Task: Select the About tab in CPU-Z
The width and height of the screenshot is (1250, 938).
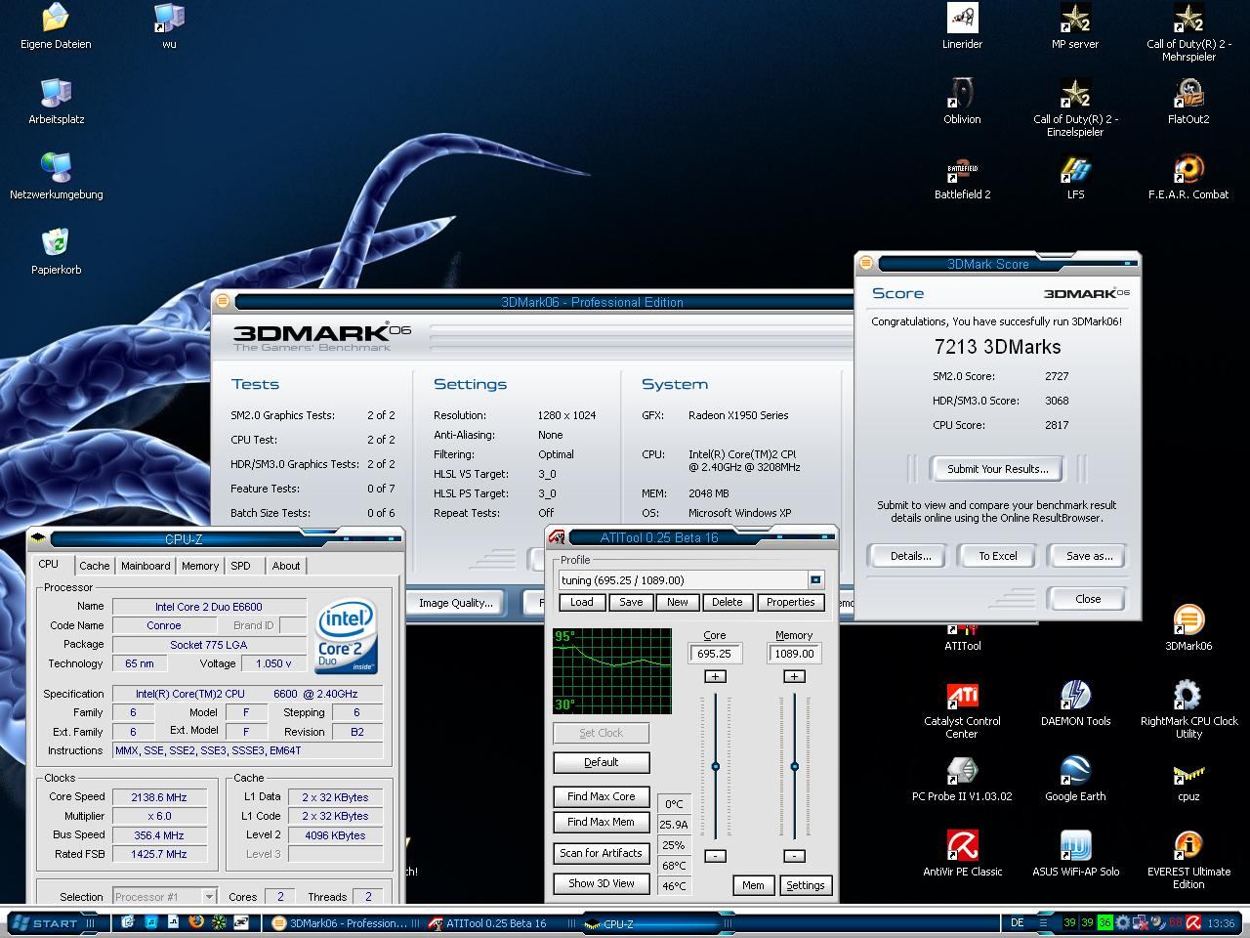Action: click(x=286, y=566)
